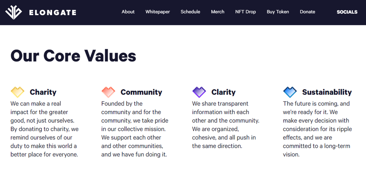Go to the Schedule section
366x174 pixels.
[x=190, y=12]
